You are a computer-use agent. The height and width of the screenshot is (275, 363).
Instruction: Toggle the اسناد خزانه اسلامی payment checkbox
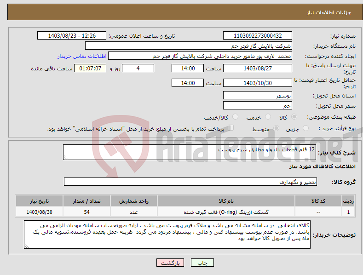coord(230,127)
